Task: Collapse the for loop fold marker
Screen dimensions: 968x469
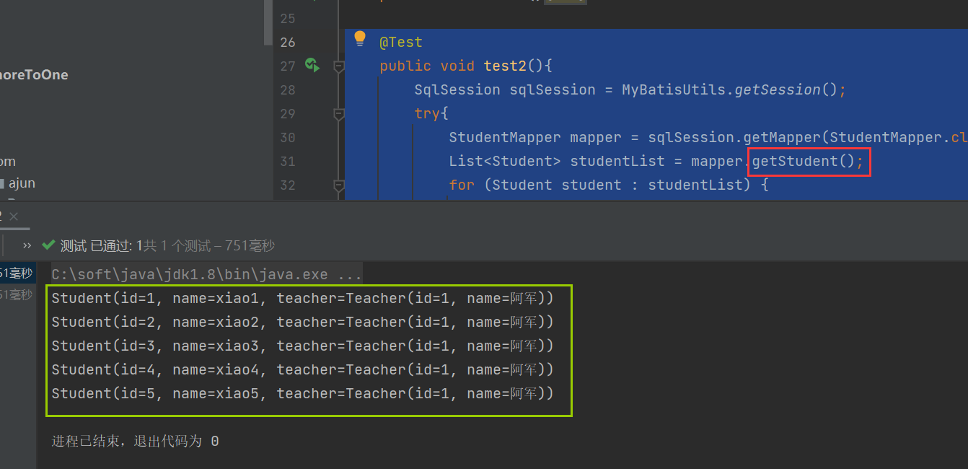Action: [x=338, y=185]
